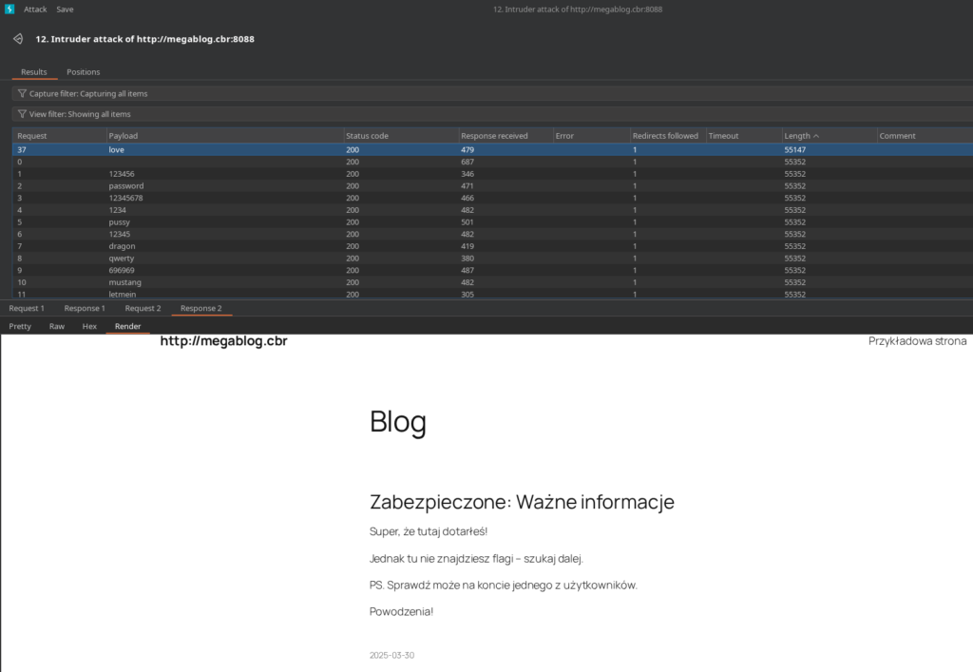Switch to the Hex view tab
The image size is (973, 672).
[89, 326]
